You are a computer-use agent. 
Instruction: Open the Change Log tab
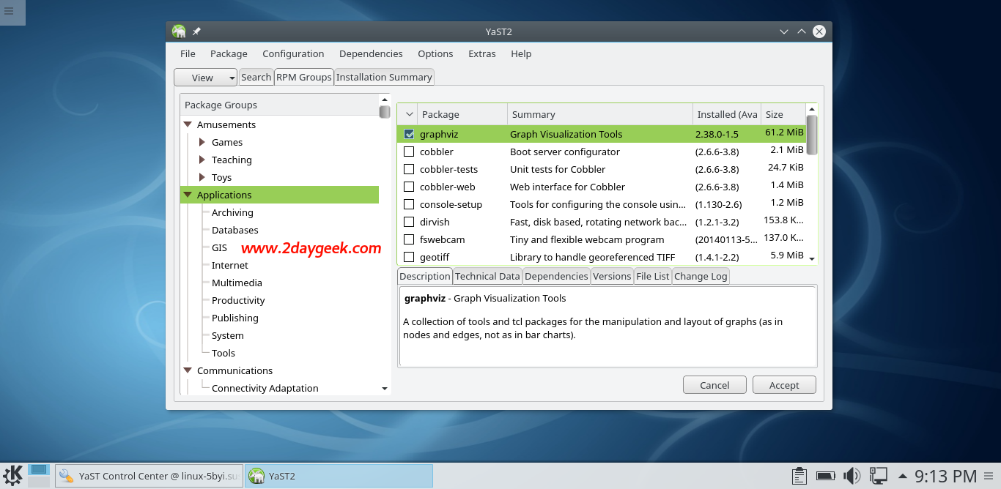click(701, 276)
